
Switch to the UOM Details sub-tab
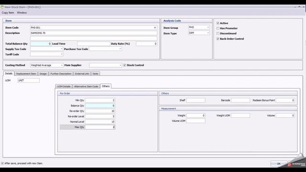(64, 86)
